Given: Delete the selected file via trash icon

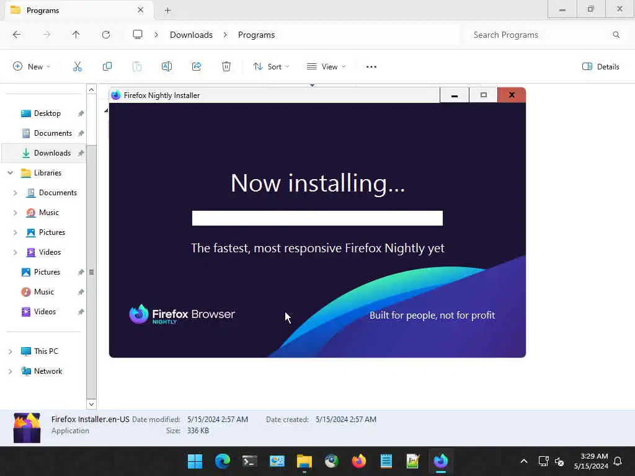Looking at the screenshot, I should click(226, 67).
